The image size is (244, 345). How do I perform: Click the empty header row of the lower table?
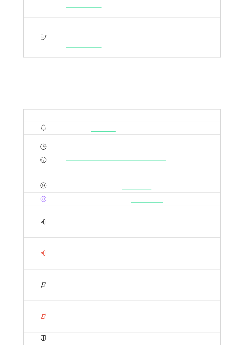(122, 115)
